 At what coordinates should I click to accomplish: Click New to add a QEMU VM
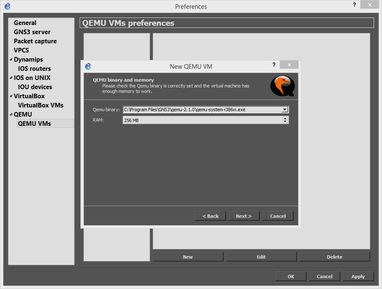click(188, 257)
